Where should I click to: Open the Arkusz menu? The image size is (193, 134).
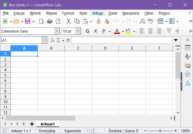point(98,13)
